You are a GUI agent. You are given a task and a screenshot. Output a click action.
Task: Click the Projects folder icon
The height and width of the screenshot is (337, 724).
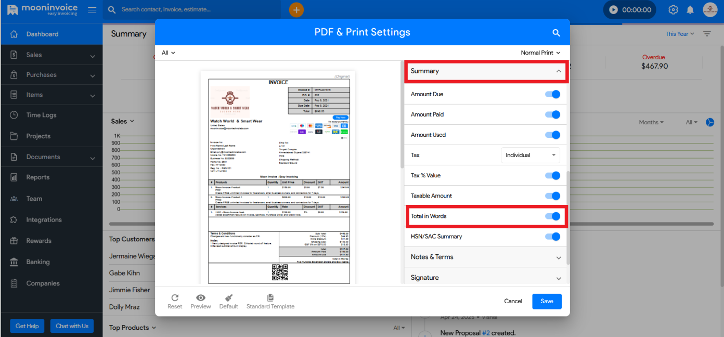tap(14, 136)
